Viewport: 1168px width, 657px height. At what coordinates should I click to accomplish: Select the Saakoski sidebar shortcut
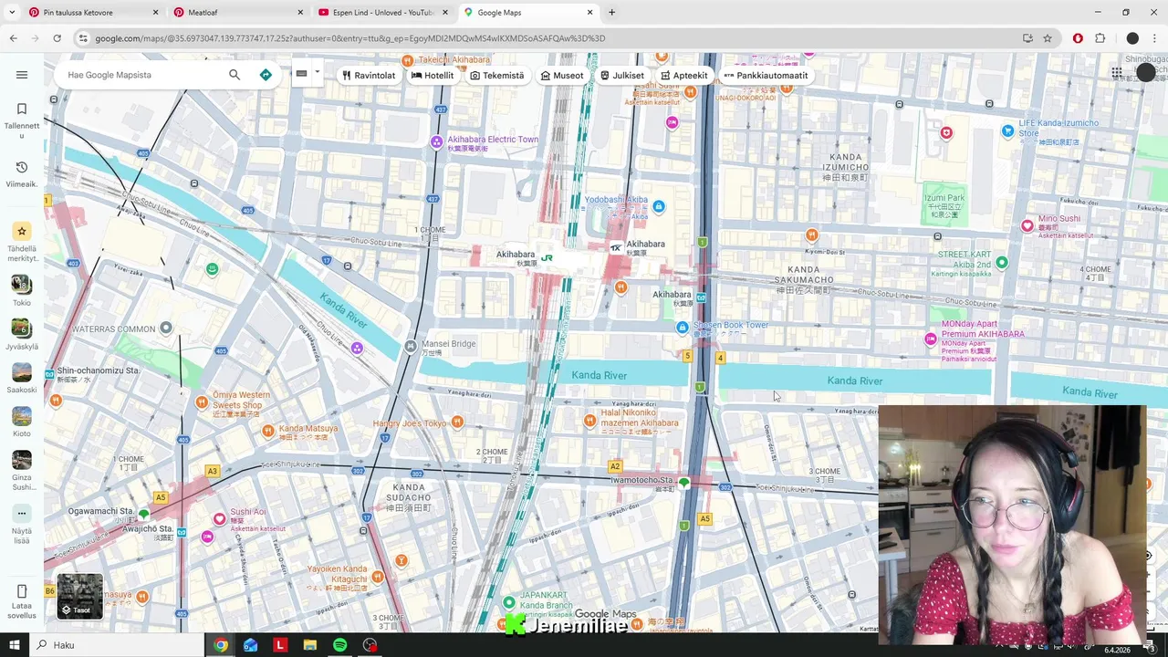click(x=22, y=379)
